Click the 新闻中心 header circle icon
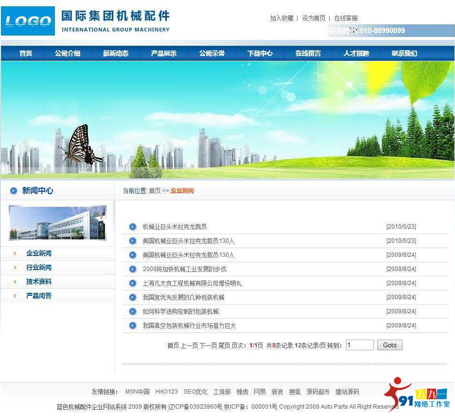 14,191
